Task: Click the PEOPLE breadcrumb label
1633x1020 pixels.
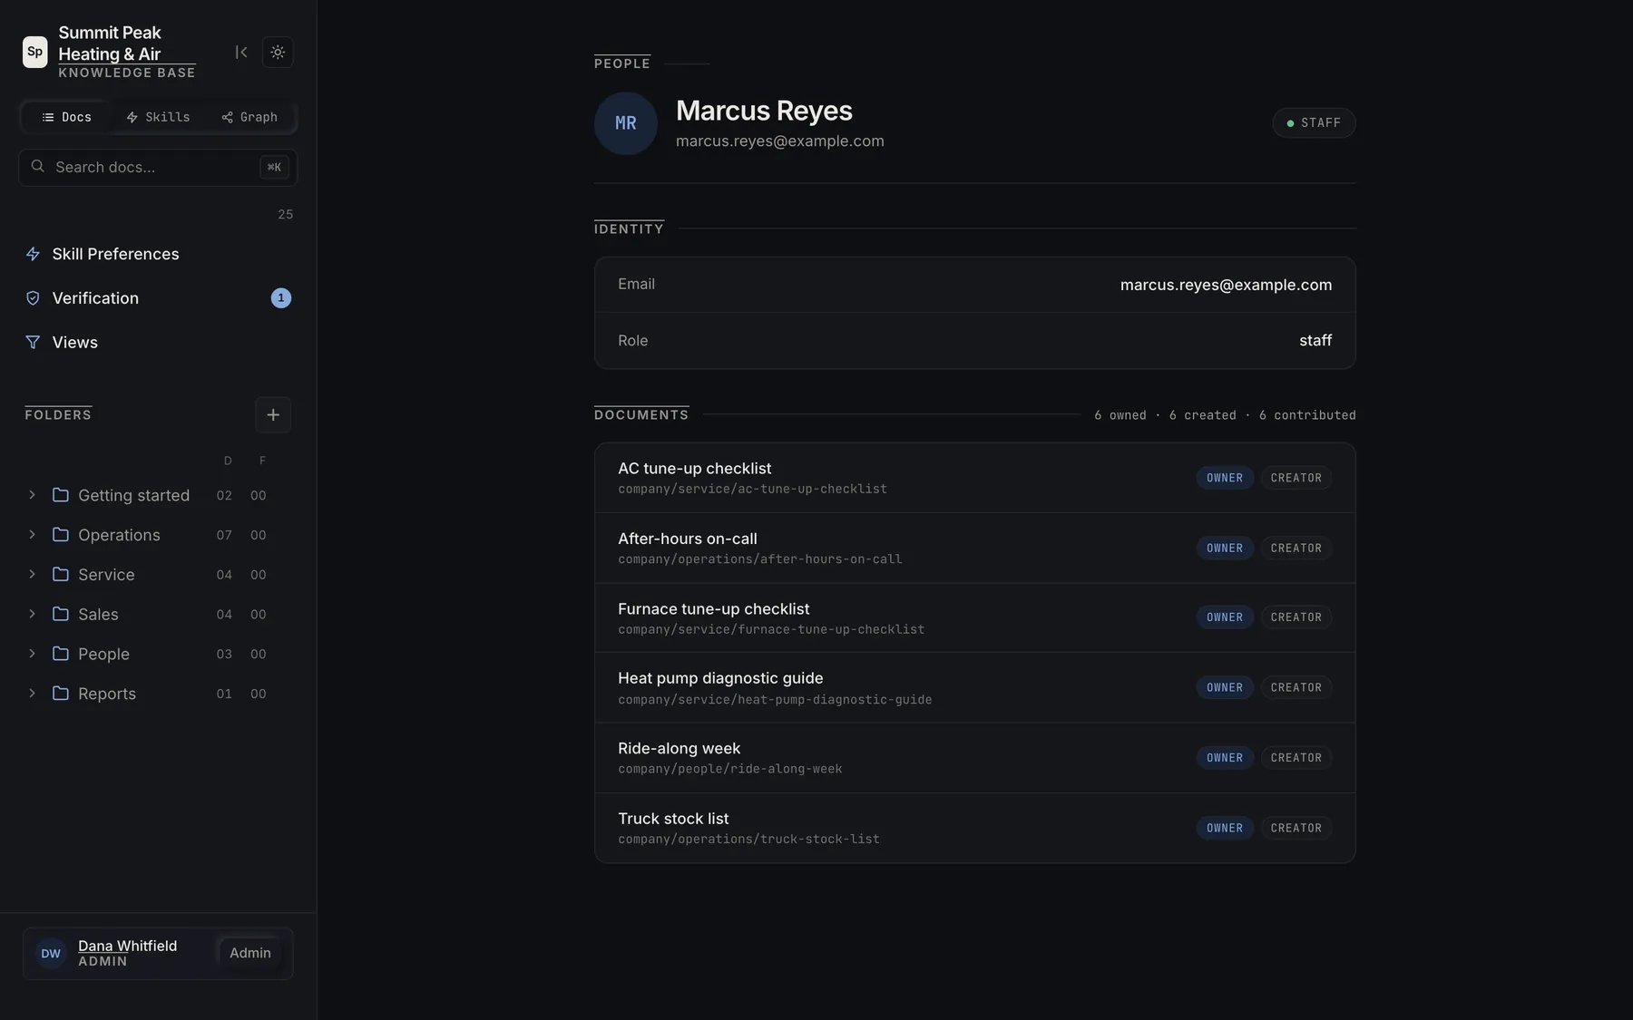Action: [x=622, y=63]
